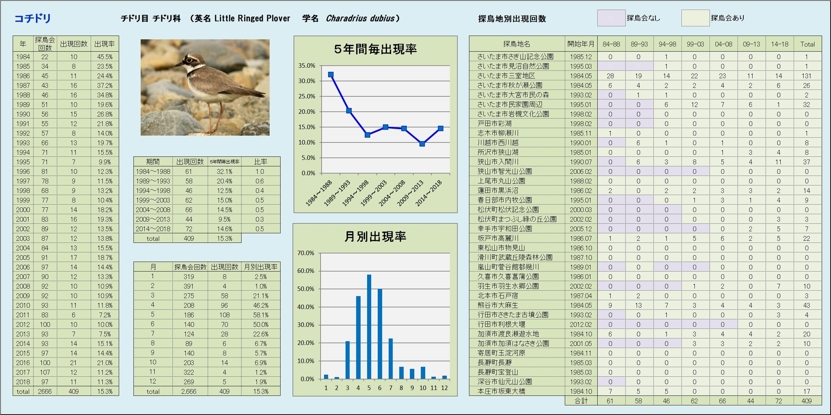Click the 1984~1988 data point on line chart
Screen dimensions: 831x415
tap(331, 75)
